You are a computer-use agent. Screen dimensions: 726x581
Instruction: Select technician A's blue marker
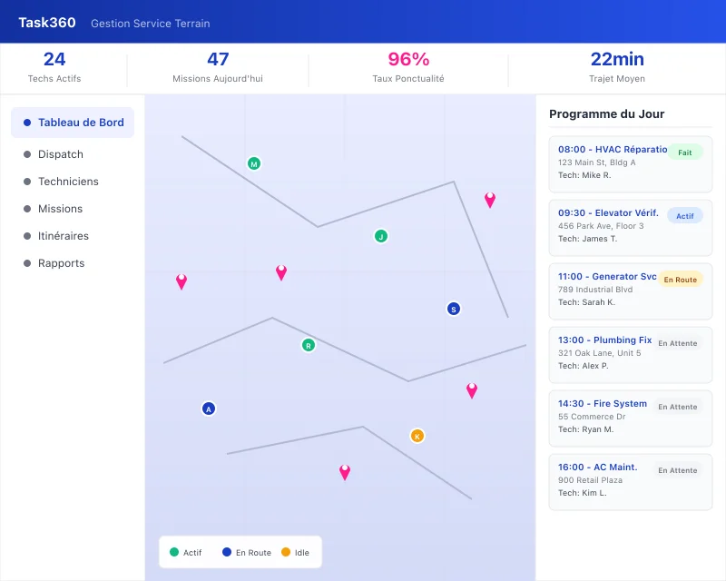click(x=208, y=409)
